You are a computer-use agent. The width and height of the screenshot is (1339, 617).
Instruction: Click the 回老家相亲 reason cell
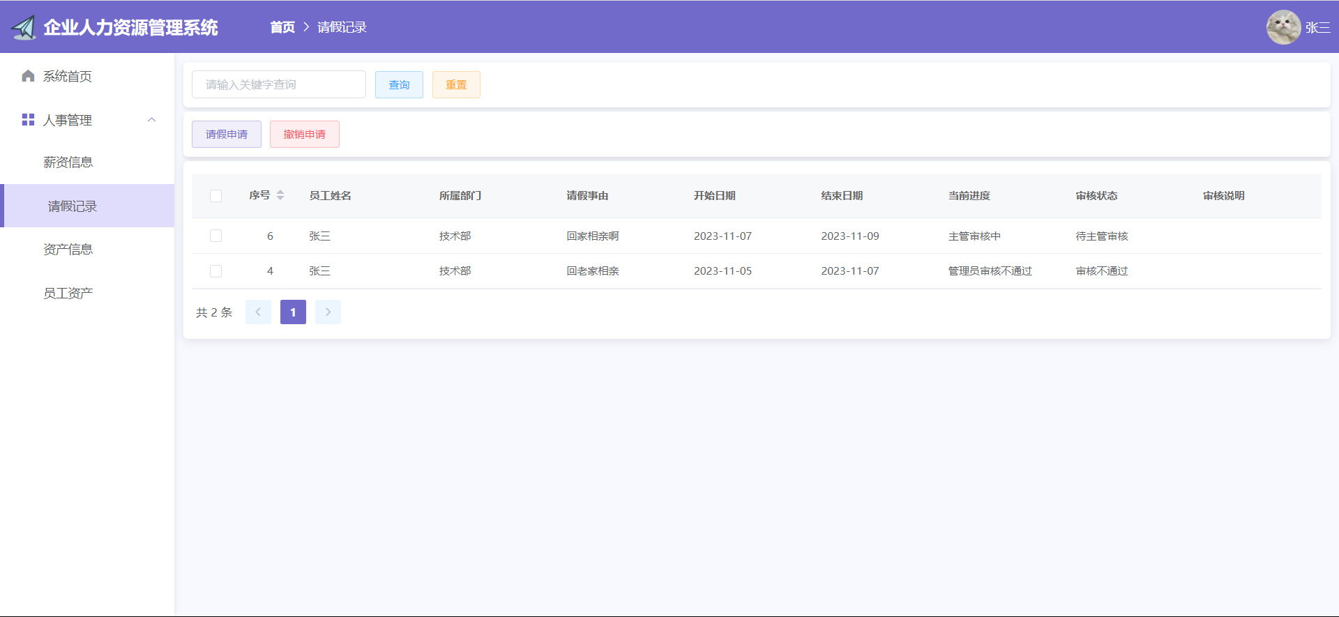593,271
